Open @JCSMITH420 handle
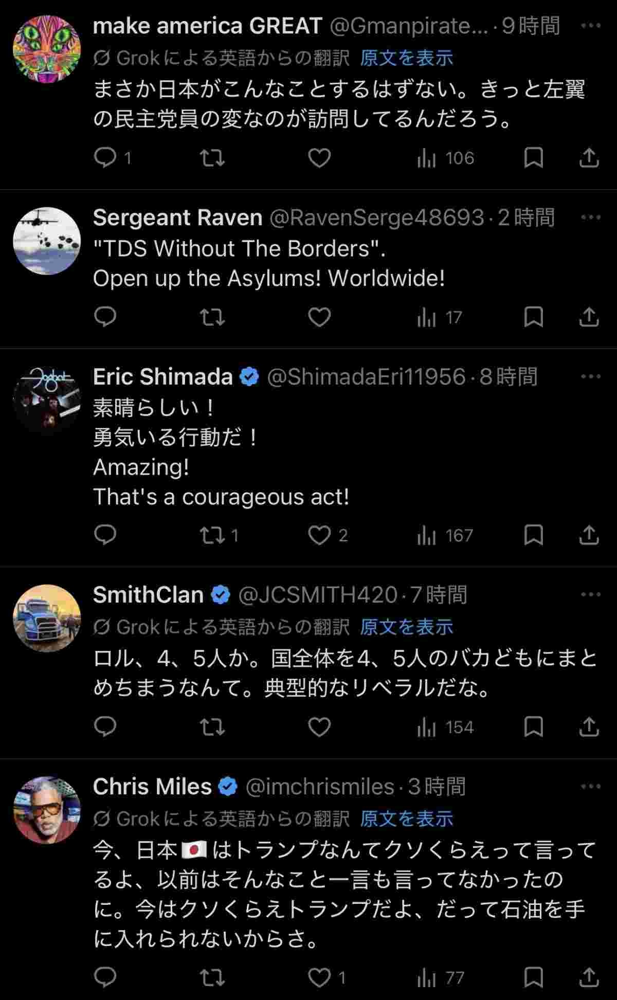This screenshot has width=617, height=1000. click(x=318, y=595)
